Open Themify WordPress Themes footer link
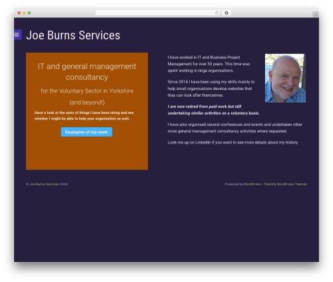Image resolution: width=333 pixels, height=282 pixels. 285,184
